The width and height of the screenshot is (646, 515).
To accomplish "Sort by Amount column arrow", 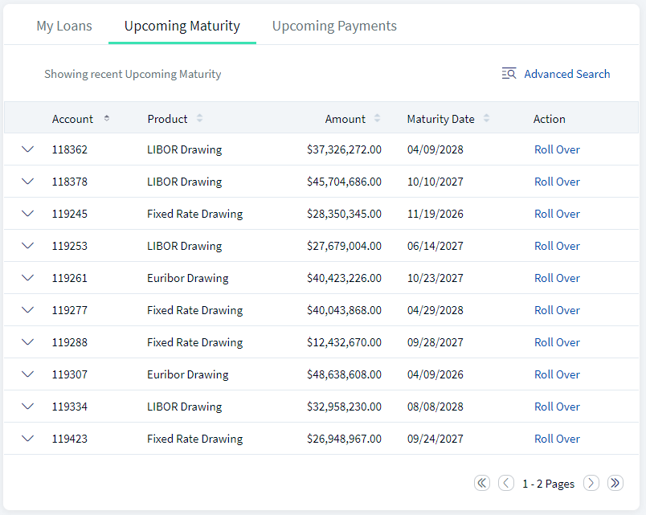I will (377, 118).
